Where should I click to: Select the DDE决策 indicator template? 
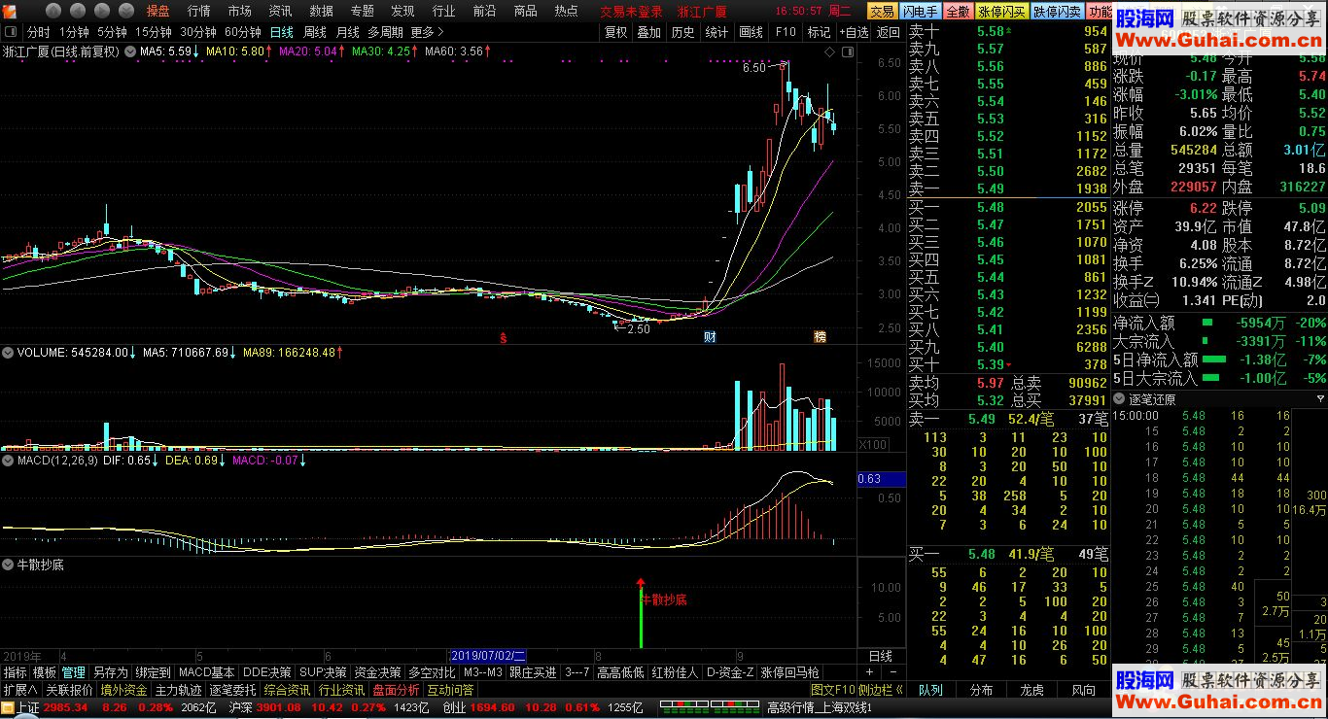pos(266,672)
